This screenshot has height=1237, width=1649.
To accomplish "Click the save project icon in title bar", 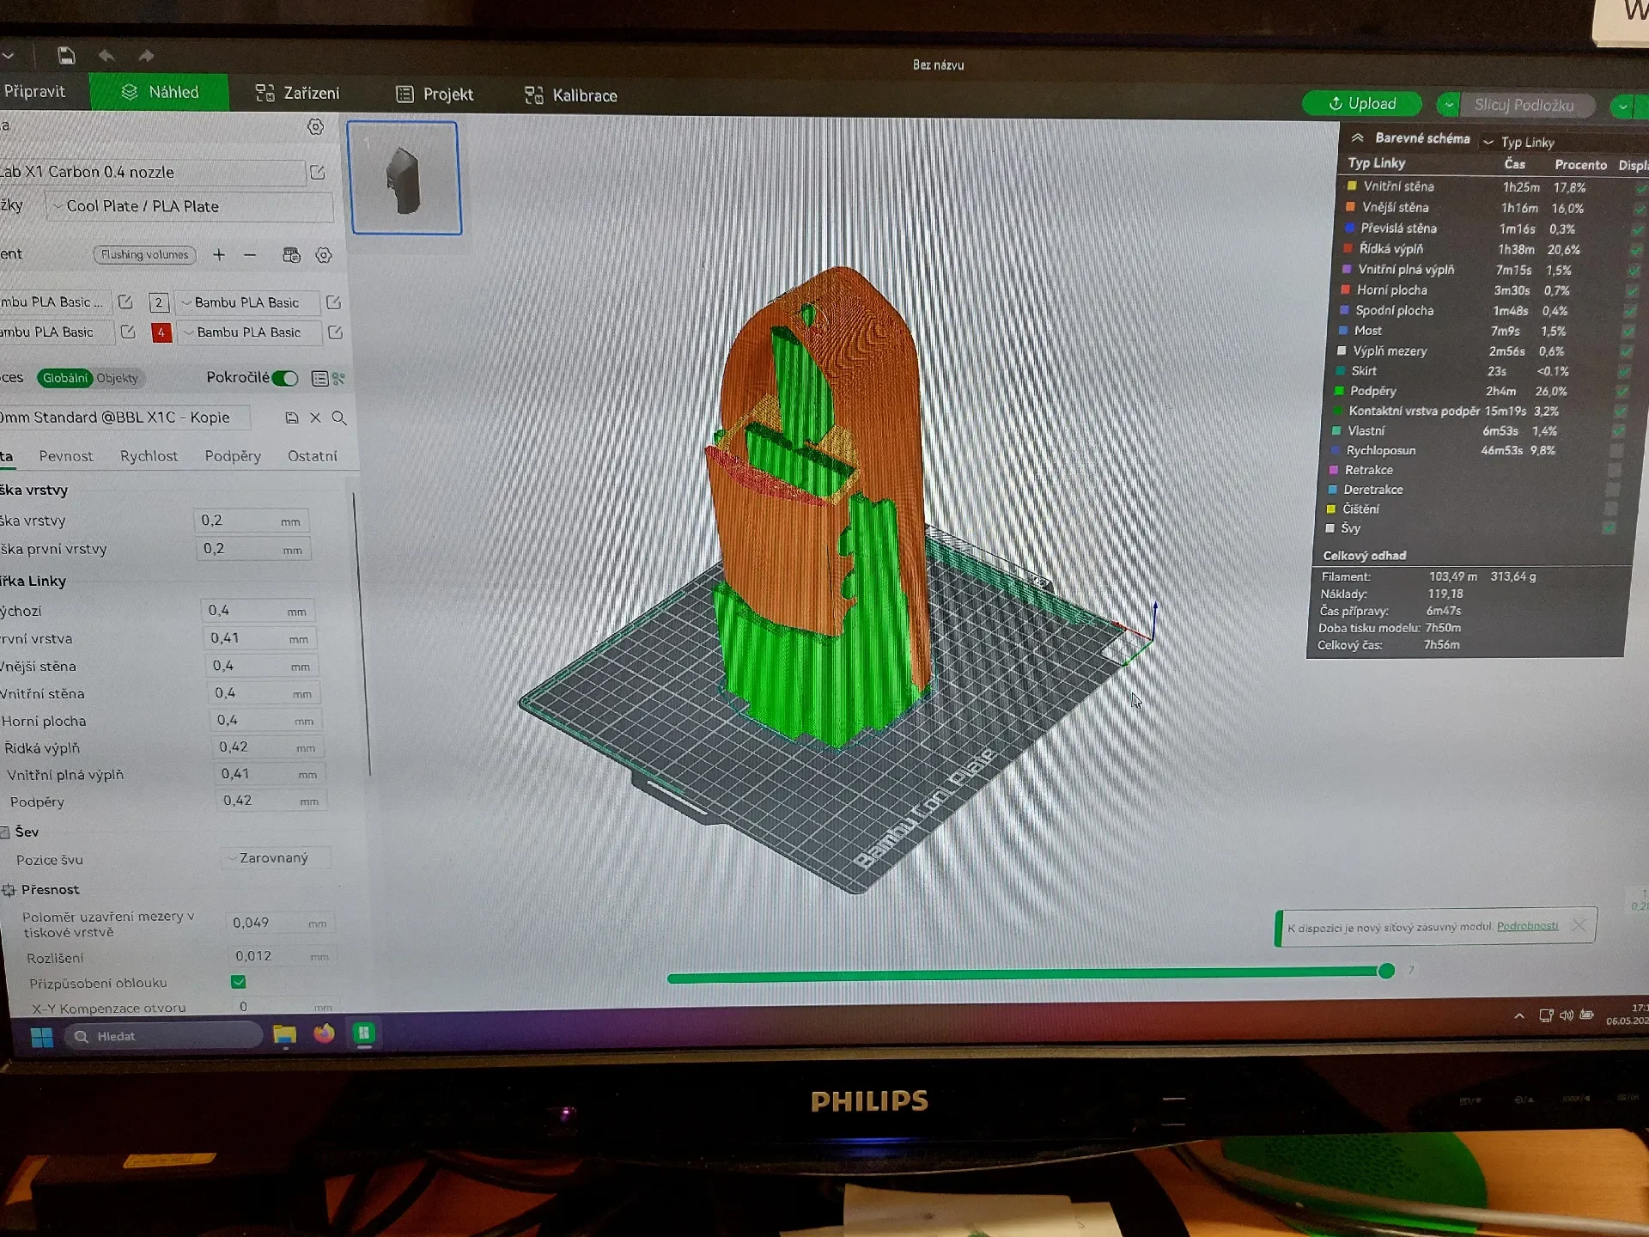I will 66,56.
